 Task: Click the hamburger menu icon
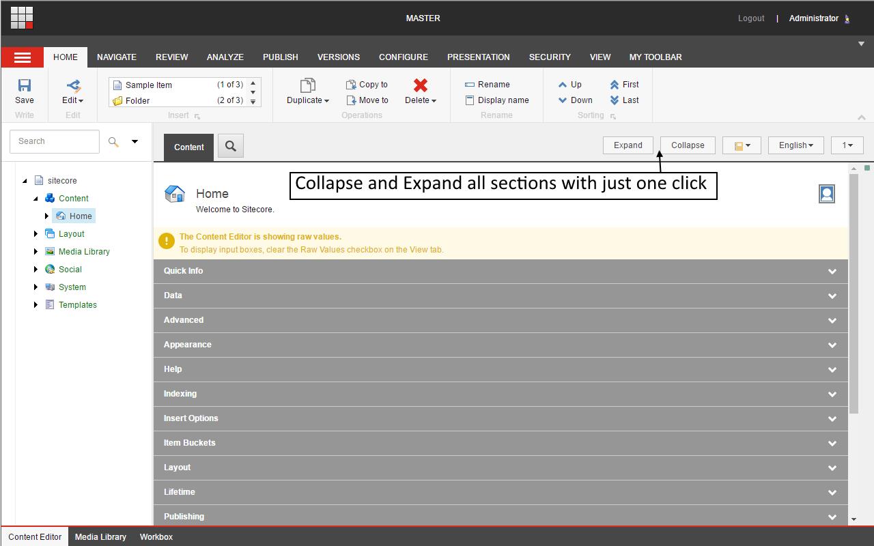[x=22, y=57]
